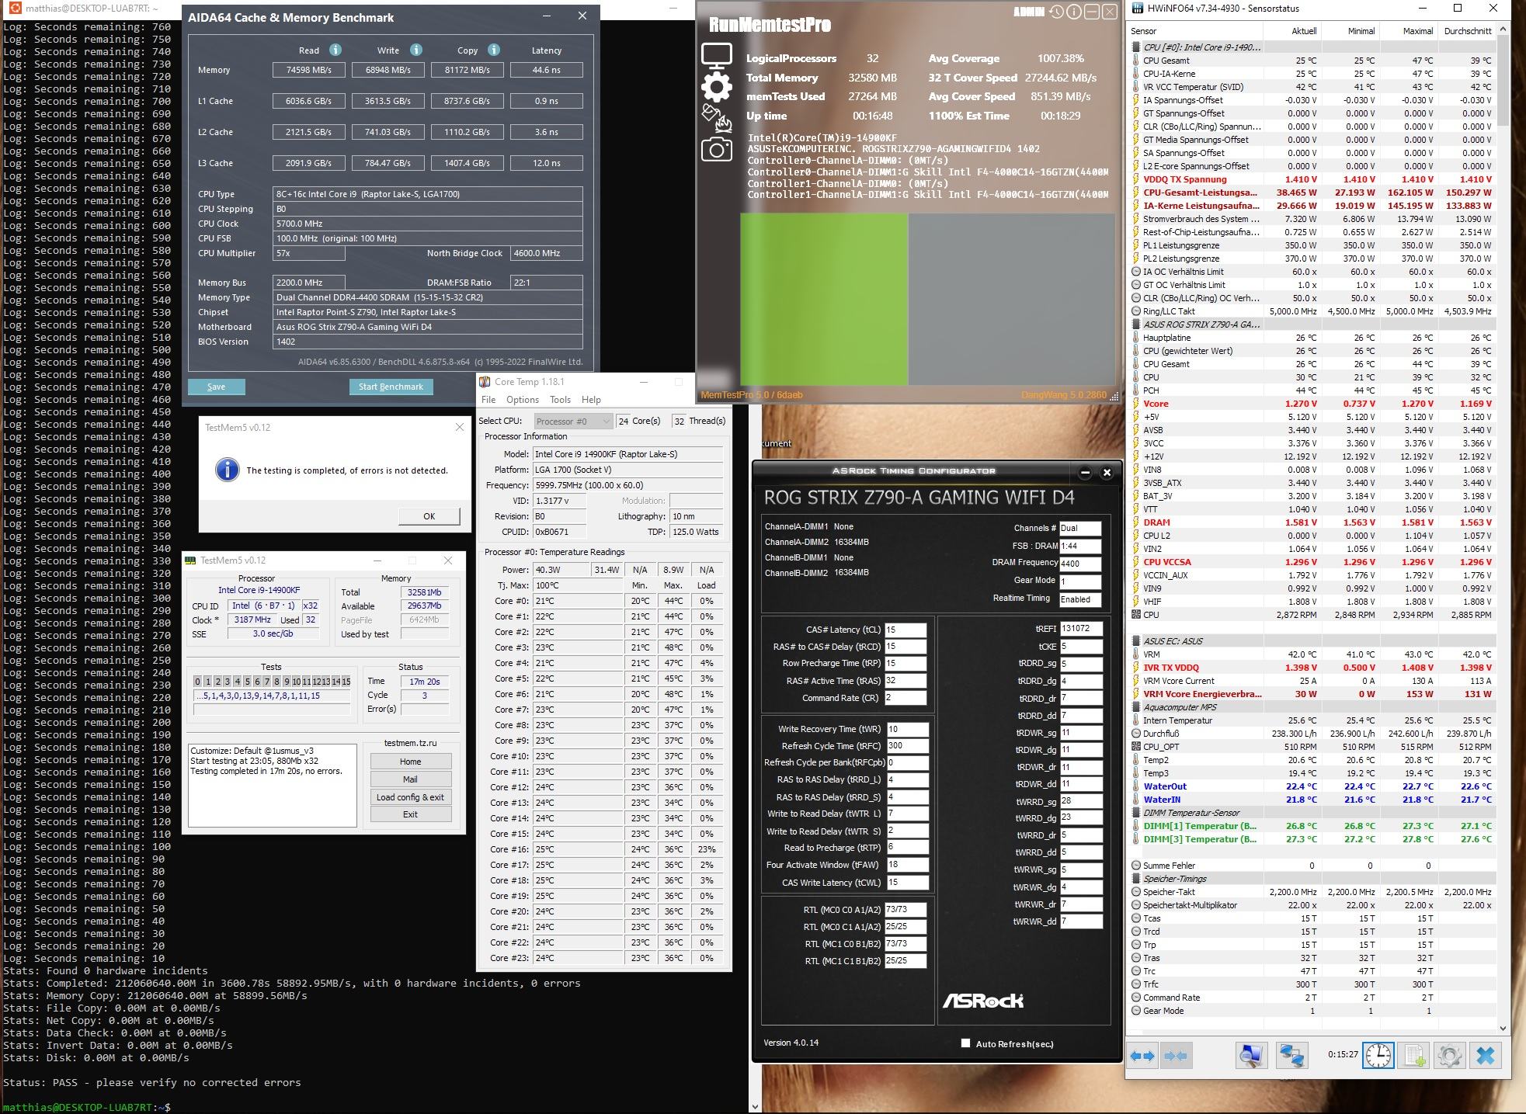Image resolution: width=1526 pixels, height=1114 pixels.
Task: Click the tREFI value field
Action: [x=1081, y=629]
